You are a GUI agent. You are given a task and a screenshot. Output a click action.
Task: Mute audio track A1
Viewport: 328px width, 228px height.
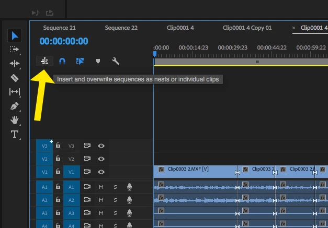(x=101, y=187)
